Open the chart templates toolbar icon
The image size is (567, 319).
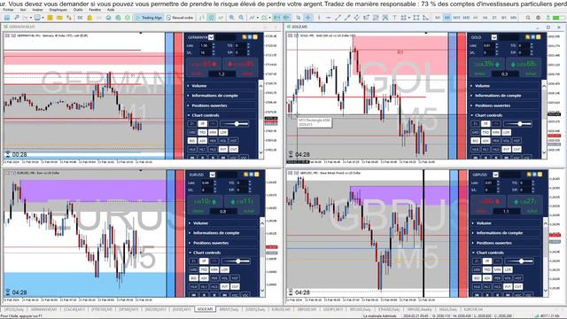[265, 18]
